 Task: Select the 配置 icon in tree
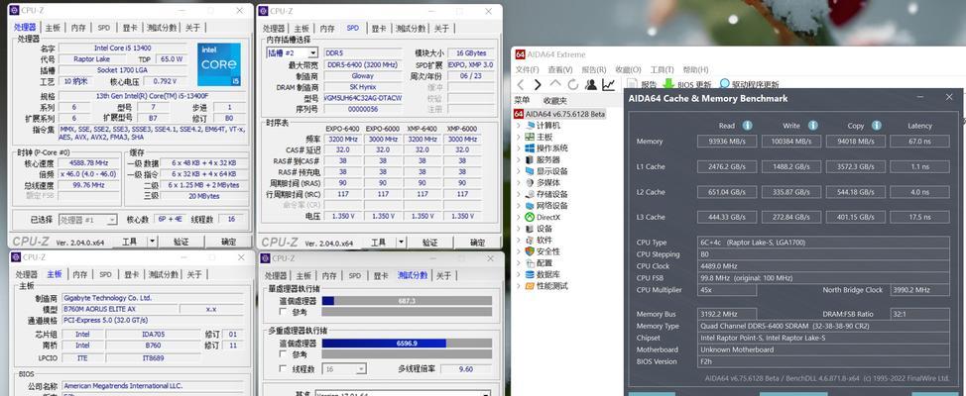[x=530, y=262]
